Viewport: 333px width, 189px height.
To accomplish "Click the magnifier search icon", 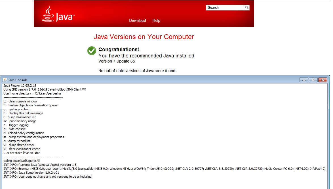I will pos(247,8).
